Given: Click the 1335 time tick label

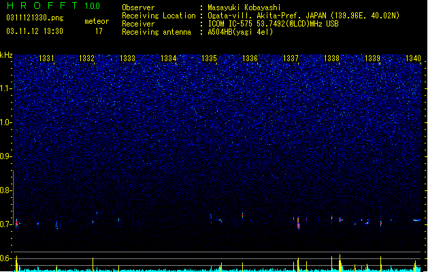Looking at the screenshot, I should [209, 58].
